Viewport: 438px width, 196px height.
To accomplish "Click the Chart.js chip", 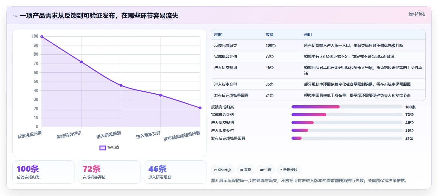I will (223, 170).
